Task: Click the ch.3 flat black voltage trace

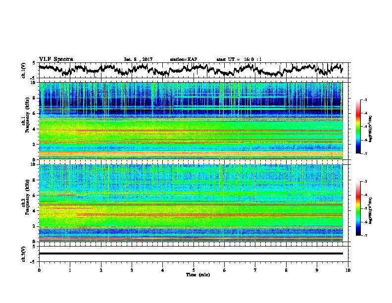Action: (191, 253)
